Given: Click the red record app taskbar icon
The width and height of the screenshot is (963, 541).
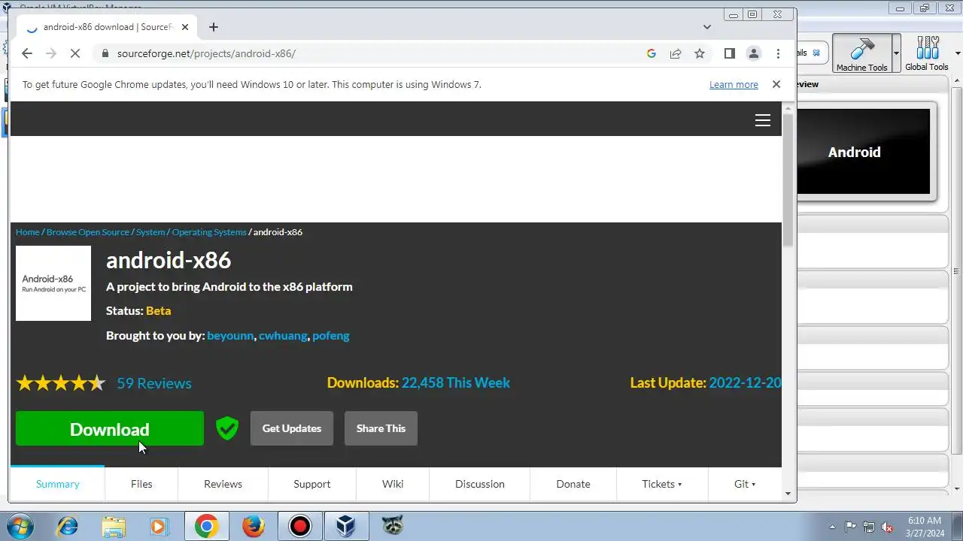Looking at the screenshot, I should (x=300, y=526).
